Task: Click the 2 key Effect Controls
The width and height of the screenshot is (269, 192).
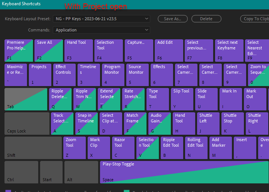Action: click(64, 75)
